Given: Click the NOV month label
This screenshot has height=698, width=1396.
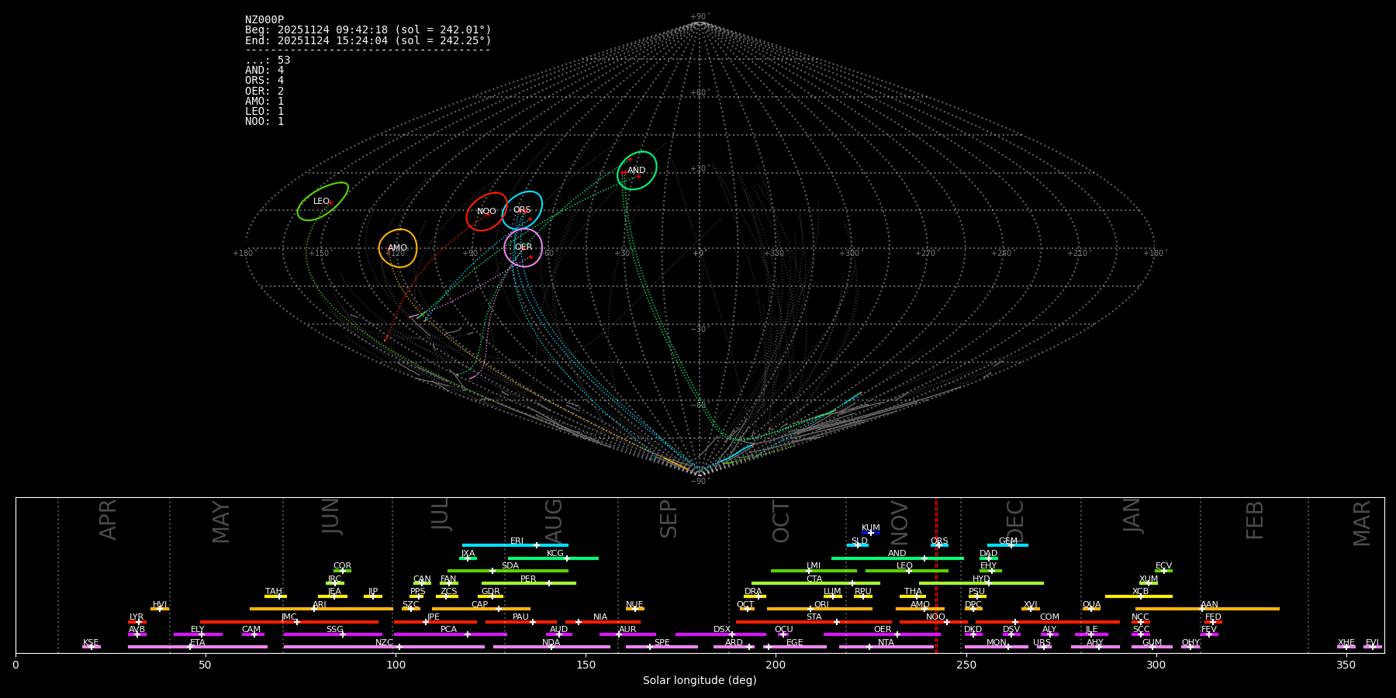Looking at the screenshot, I should 900,522.
